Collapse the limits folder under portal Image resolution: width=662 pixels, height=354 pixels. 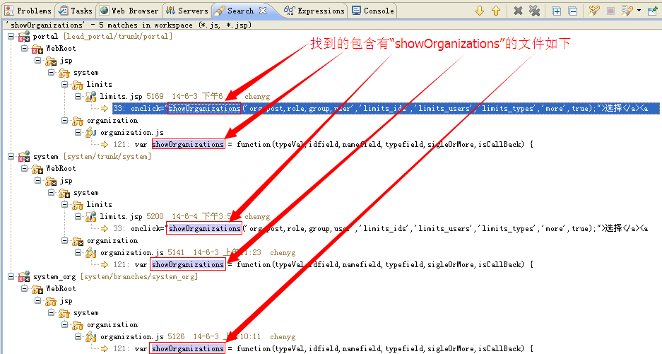(x=64, y=85)
